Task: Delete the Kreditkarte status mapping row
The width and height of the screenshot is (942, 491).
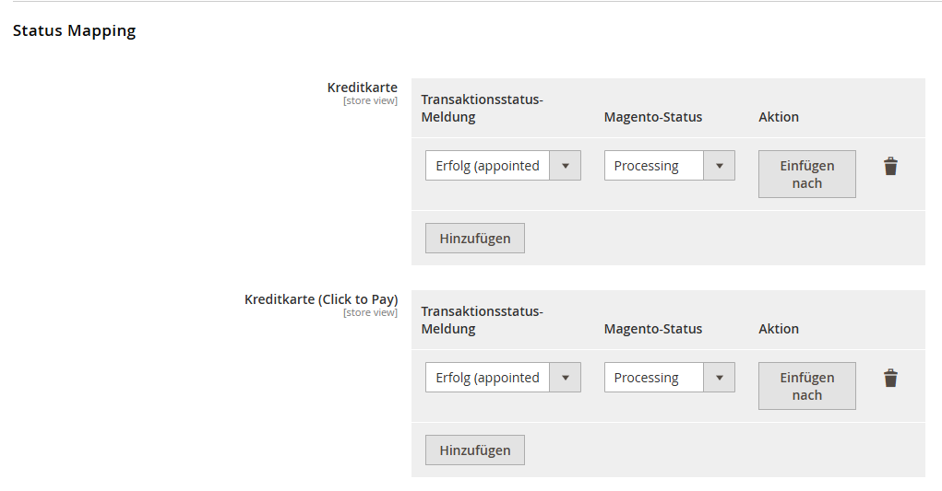Action: click(x=890, y=167)
